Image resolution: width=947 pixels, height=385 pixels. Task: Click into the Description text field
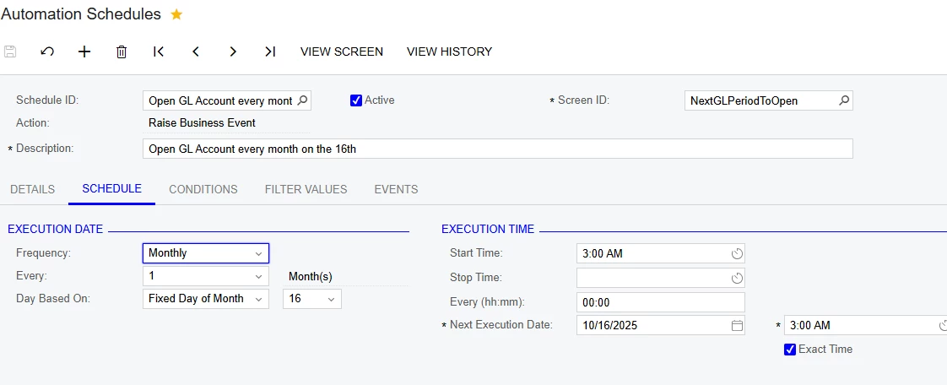pos(497,149)
